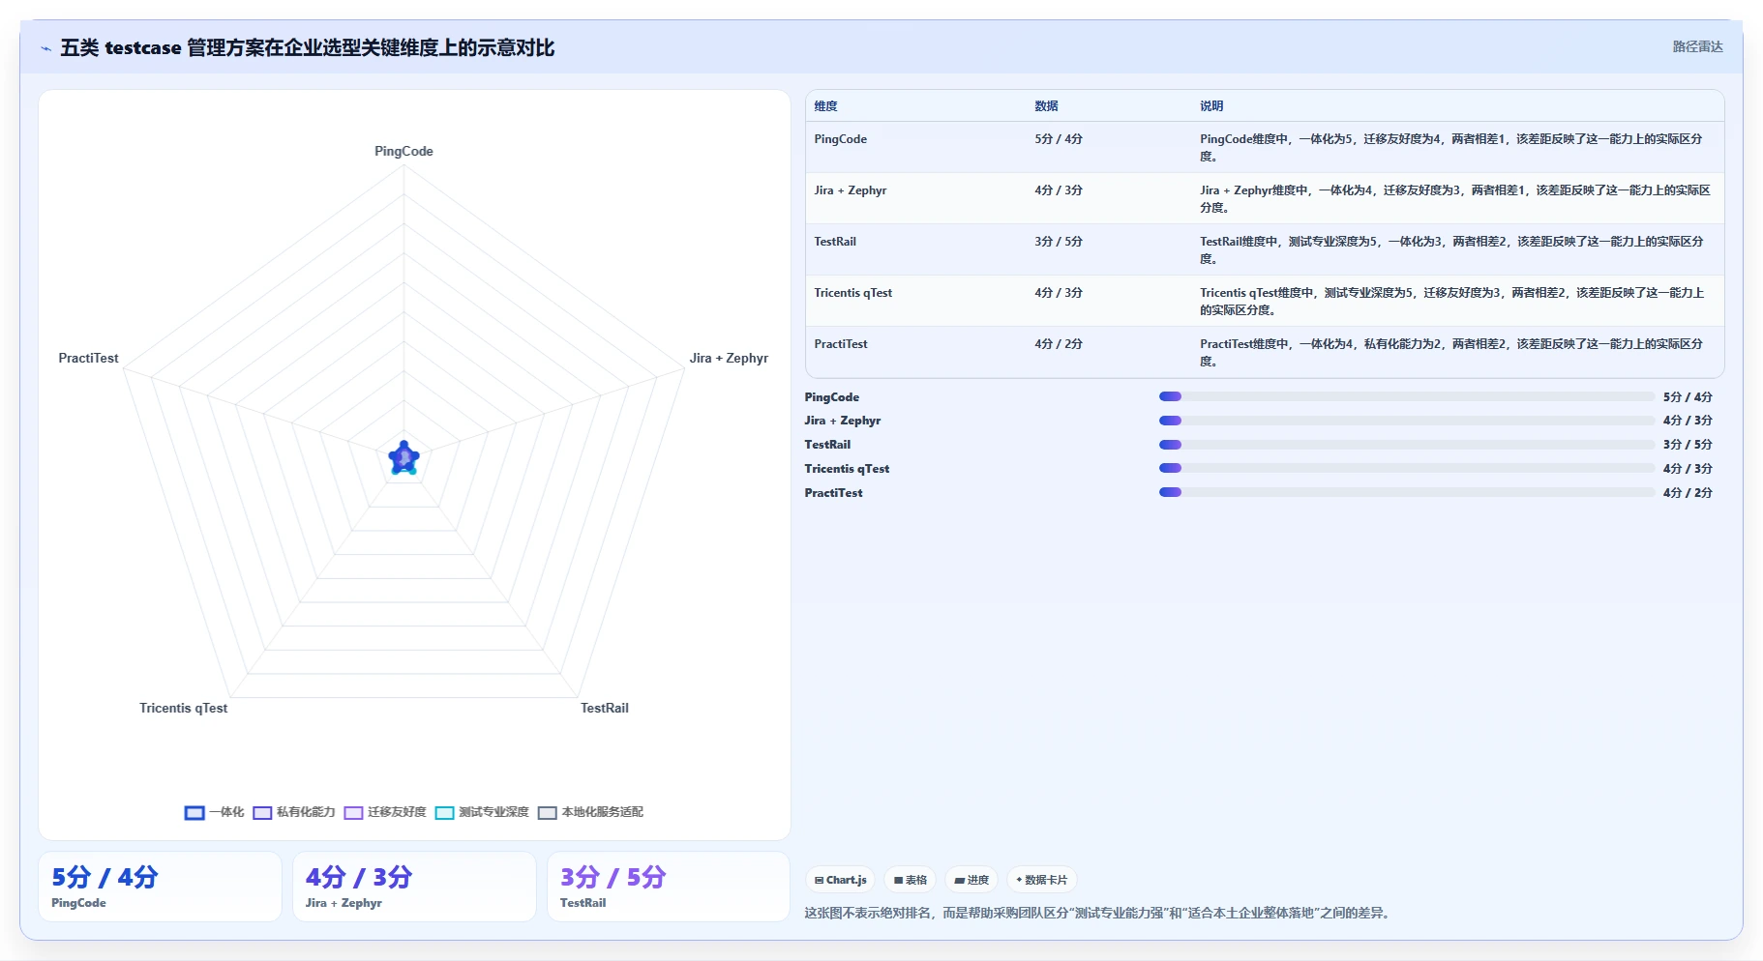Click the TestRail description text in table
Image resolution: width=1763 pixels, height=961 pixels.
(1450, 250)
